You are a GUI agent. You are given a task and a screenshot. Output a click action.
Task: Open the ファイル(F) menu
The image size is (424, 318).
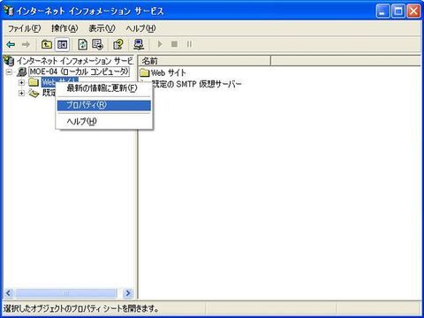[x=24, y=28]
